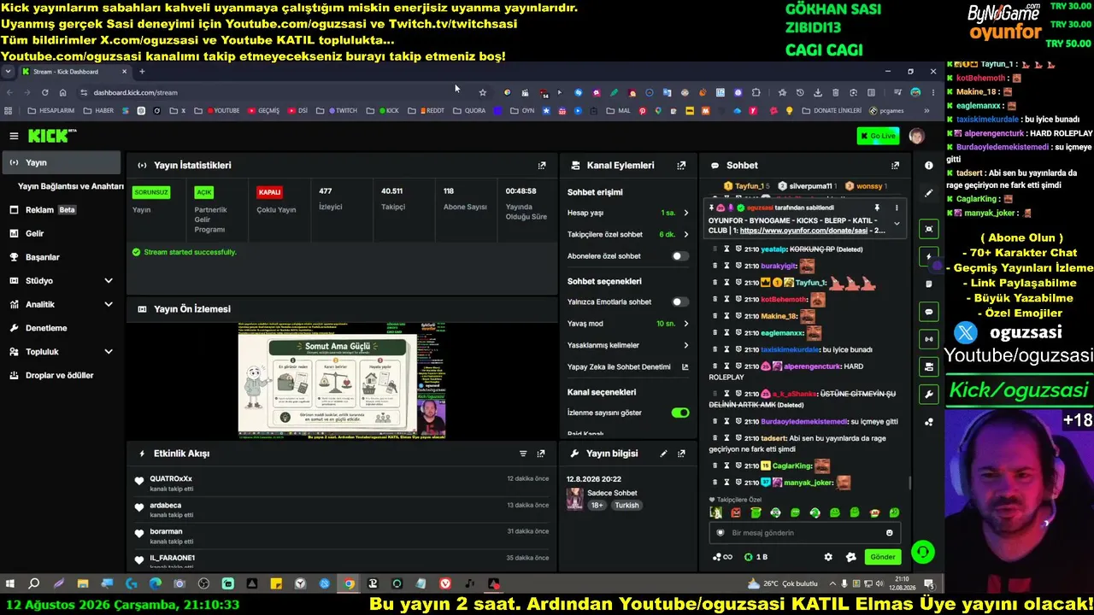Open Denetleme sidebar item
This screenshot has height=615, width=1094.
[62, 328]
